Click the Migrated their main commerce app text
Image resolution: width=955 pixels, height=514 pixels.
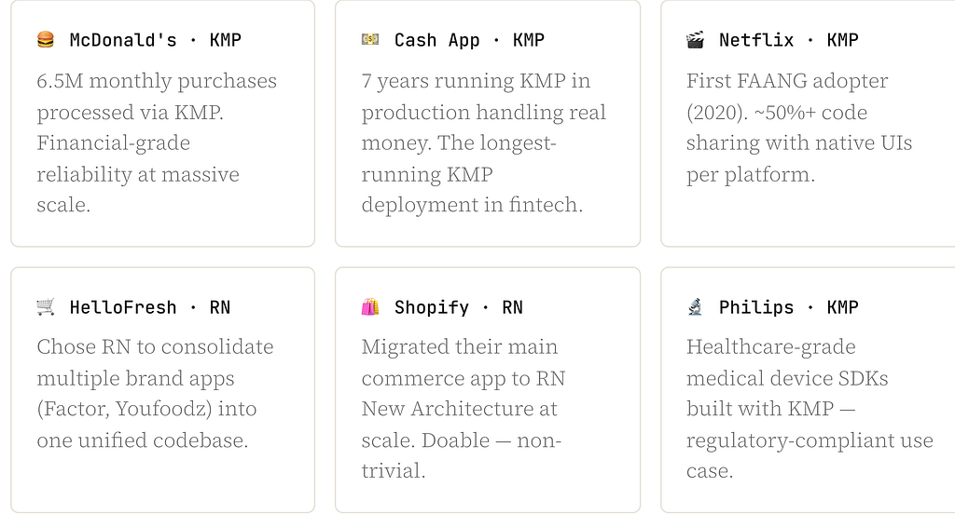coord(464,408)
